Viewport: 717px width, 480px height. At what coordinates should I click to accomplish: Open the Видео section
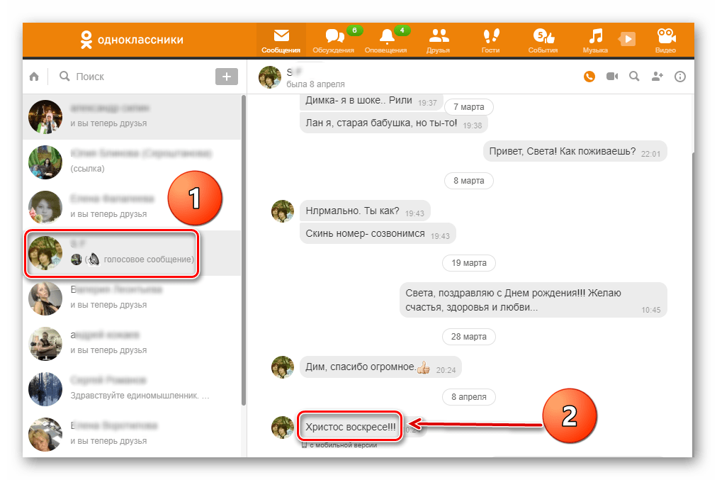pyautogui.click(x=665, y=40)
